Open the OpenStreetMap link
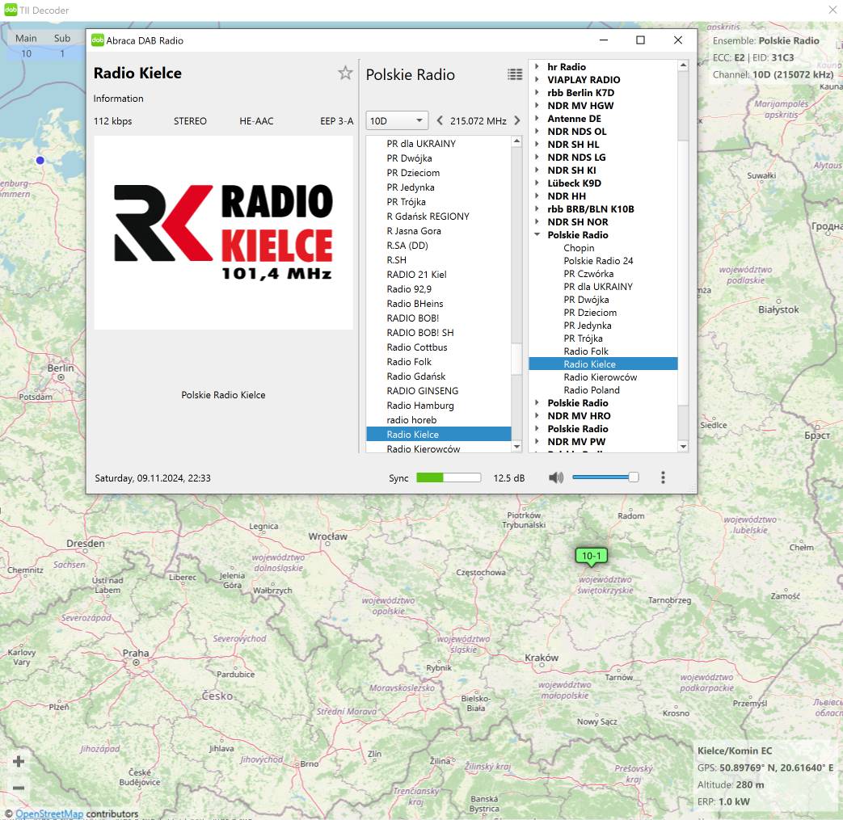Viewport: 843px width, 820px height. 49,814
